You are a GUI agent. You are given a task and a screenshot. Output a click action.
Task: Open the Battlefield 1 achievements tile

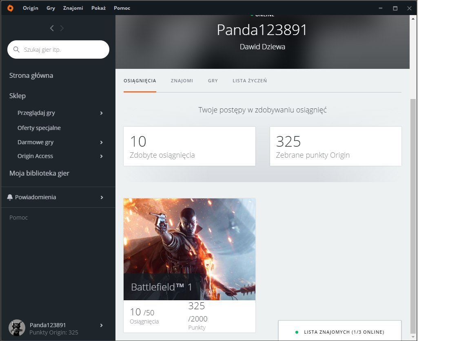(189, 249)
